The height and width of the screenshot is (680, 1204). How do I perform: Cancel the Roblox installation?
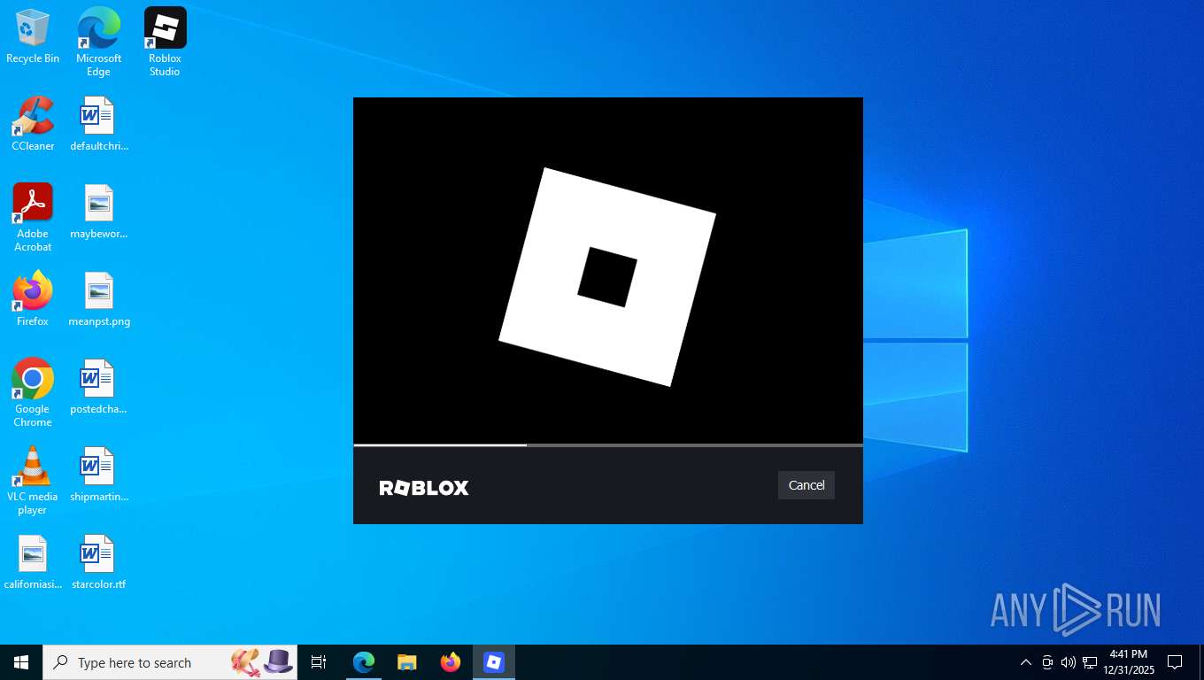[806, 485]
